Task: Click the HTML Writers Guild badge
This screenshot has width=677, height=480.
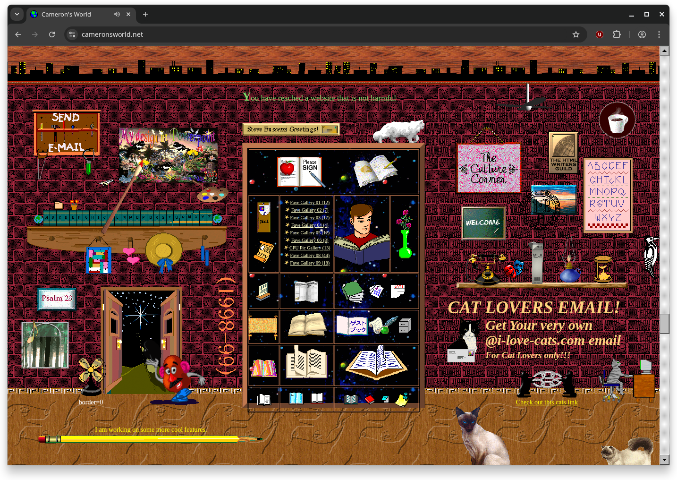Action: (x=563, y=153)
